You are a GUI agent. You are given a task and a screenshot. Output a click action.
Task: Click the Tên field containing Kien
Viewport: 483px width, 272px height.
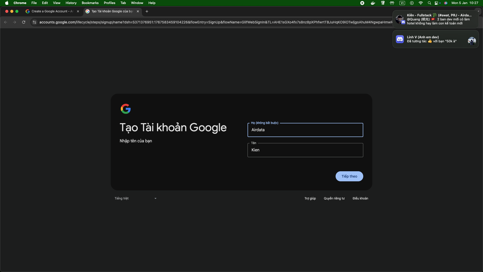(x=305, y=150)
